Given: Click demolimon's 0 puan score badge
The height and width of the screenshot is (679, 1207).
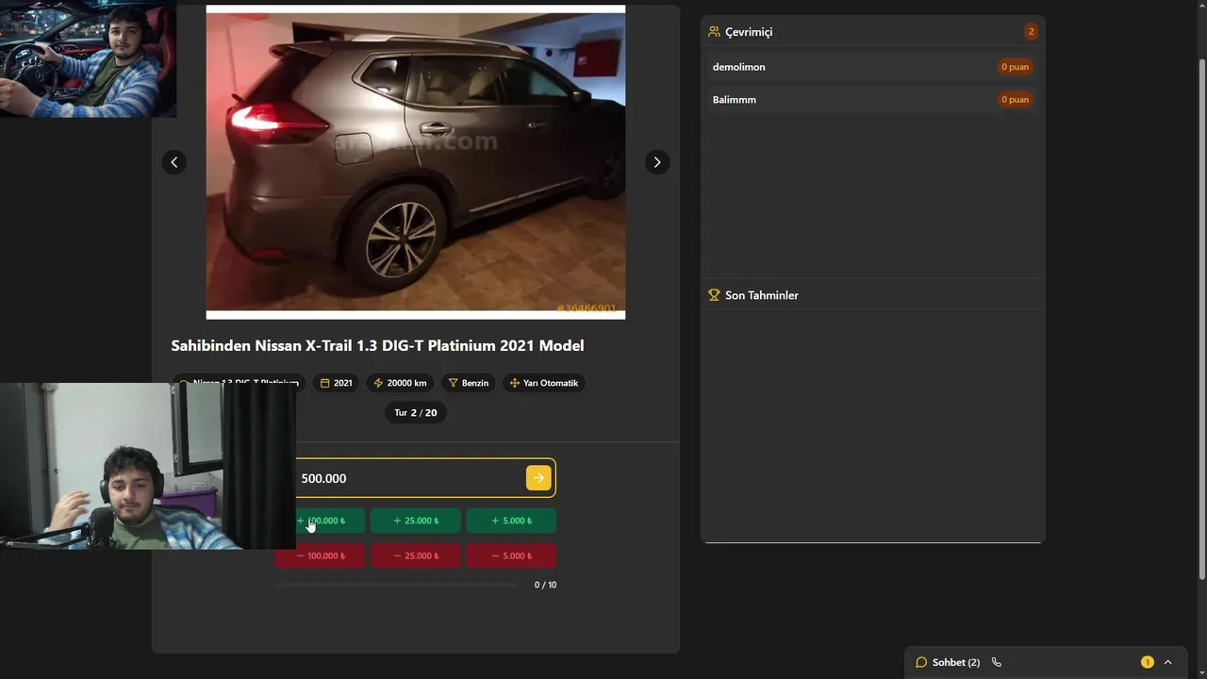Looking at the screenshot, I should tap(1015, 67).
